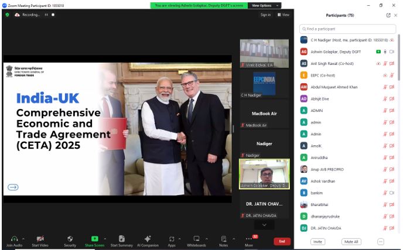Screen dimensions: 403x250
Task: Click the green Share Screen icon
Action: [94, 239]
